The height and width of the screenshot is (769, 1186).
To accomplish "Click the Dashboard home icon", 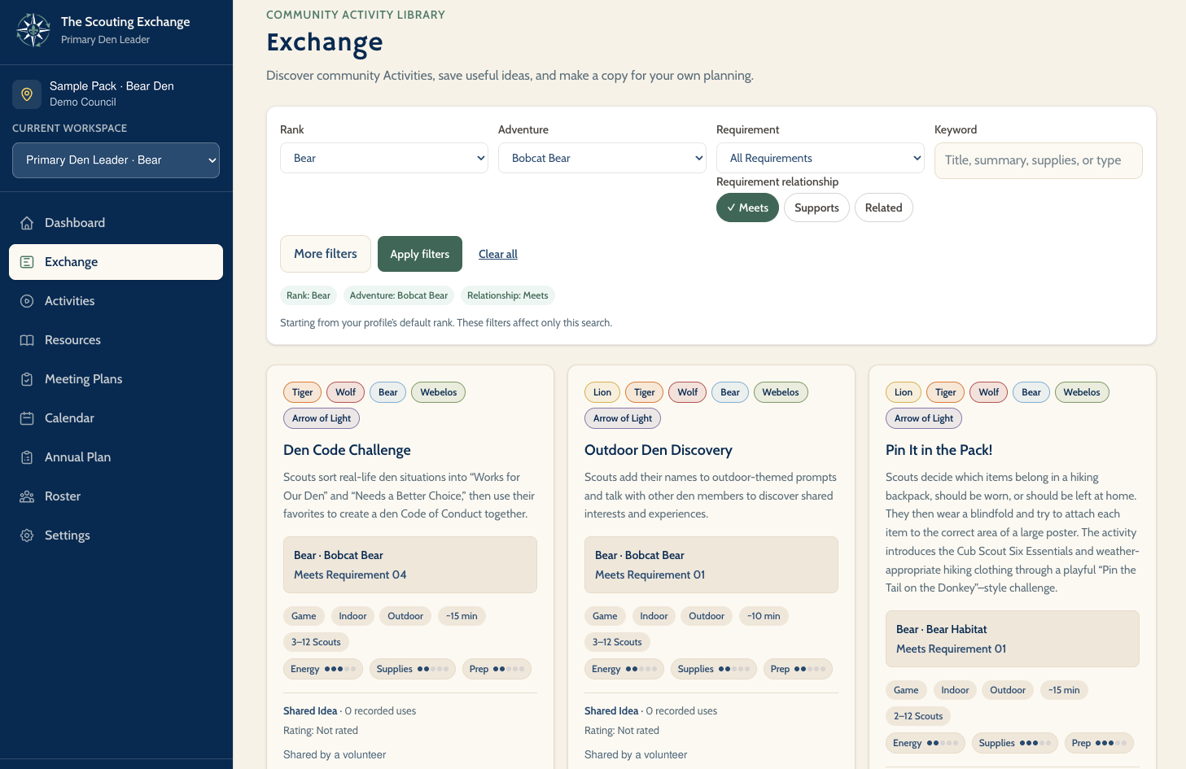I will tap(27, 223).
